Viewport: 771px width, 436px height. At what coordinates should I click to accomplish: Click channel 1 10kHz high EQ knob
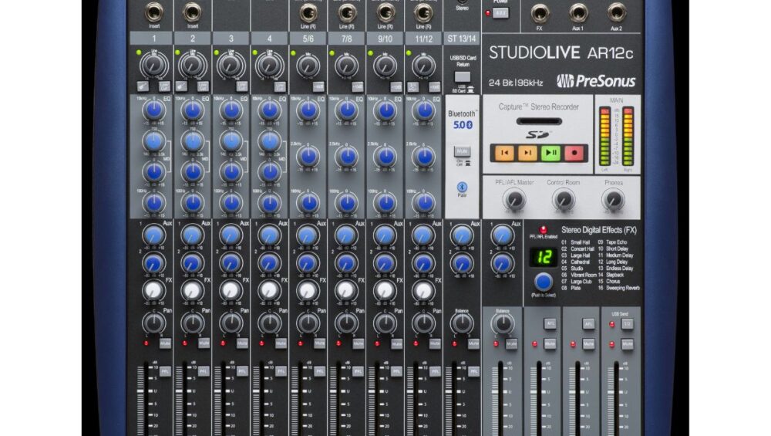(x=154, y=110)
